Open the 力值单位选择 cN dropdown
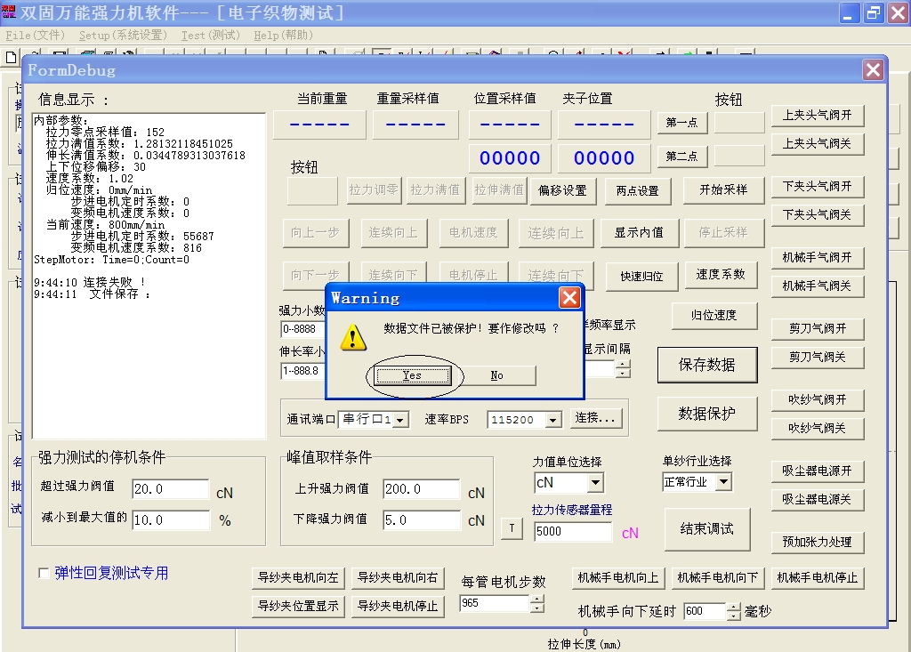Screen dimensions: 911x652 click(x=595, y=483)
